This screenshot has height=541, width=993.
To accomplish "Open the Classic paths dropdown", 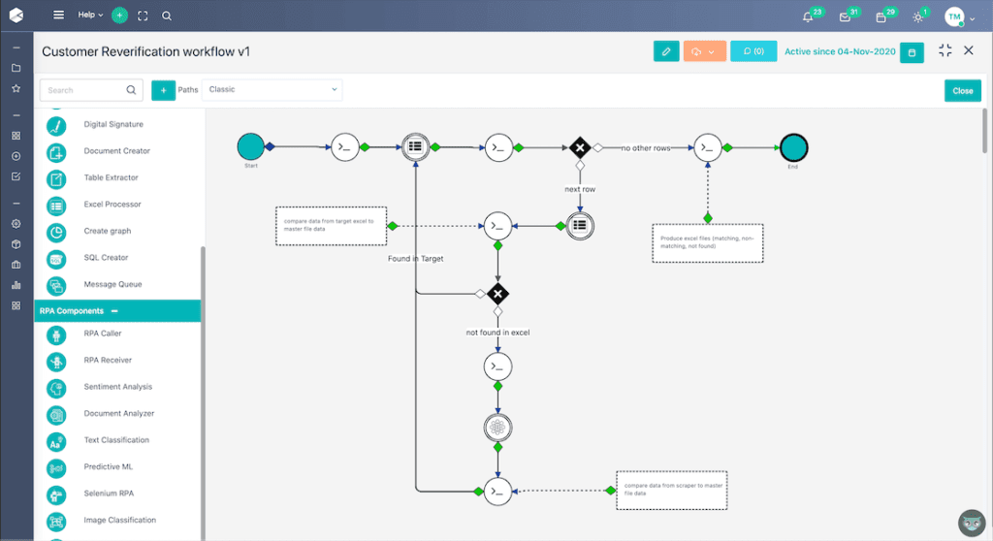I will coord(272,90).
